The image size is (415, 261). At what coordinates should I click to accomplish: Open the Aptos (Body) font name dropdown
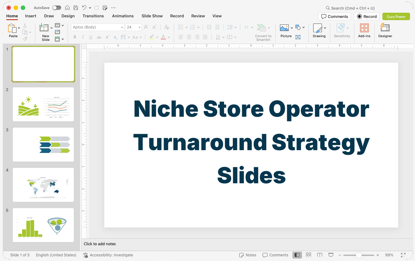pyautogui.click(x=122, y=27)
